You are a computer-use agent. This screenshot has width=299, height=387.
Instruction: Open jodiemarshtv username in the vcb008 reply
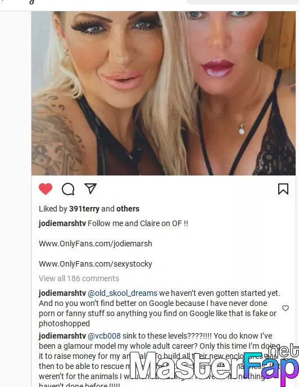(x=62, y=336)
